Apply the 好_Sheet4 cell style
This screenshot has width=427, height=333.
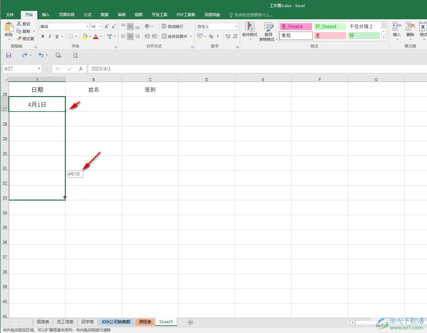330,27
